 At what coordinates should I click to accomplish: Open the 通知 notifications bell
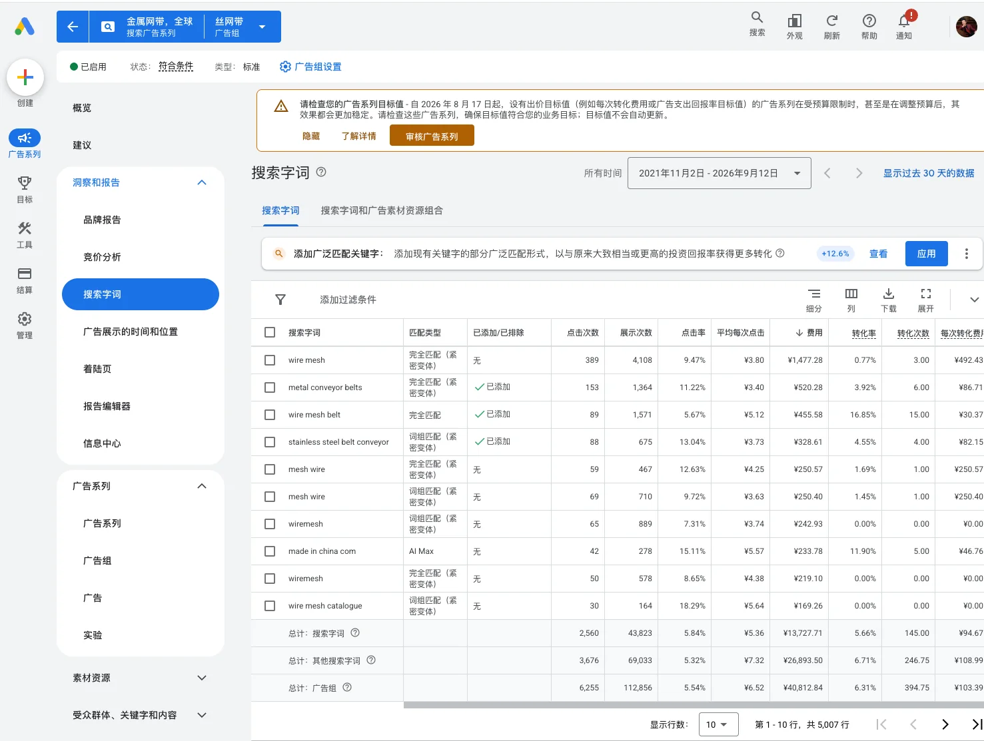click(x=904, y=27)
